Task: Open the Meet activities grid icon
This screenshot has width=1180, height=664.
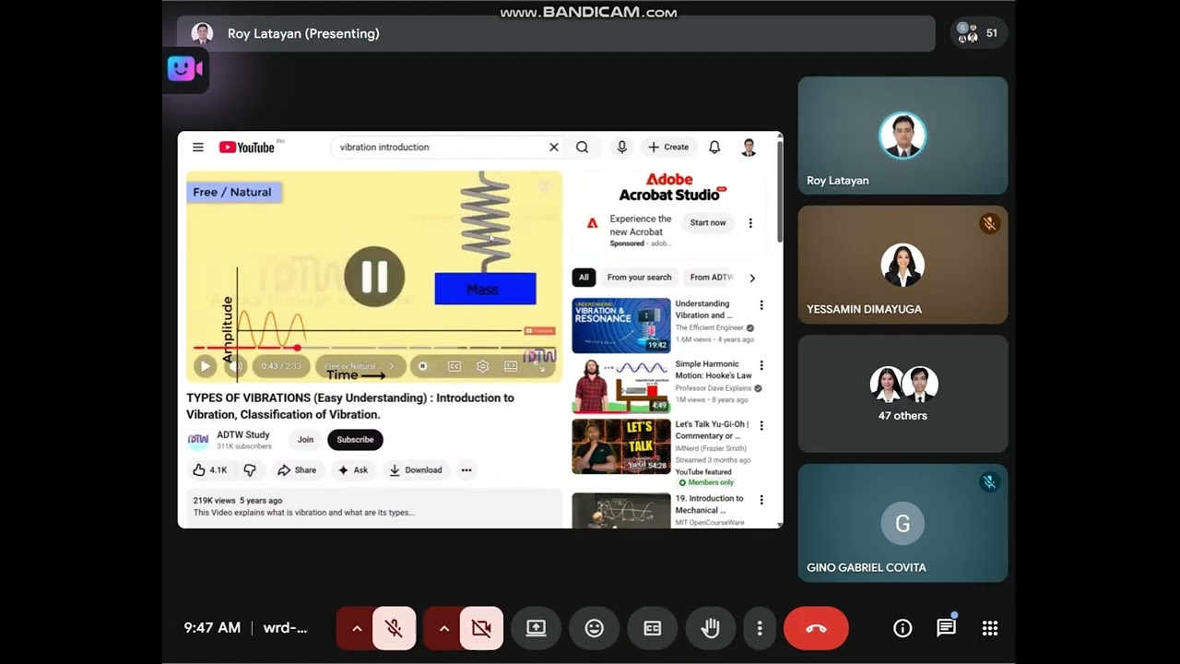Action: [990, 628]
